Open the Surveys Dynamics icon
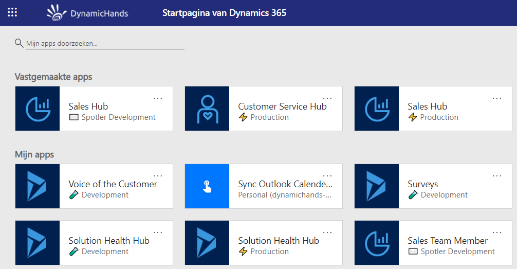The width and height of the screenshot is (517, 269). [x=377, y=186]
